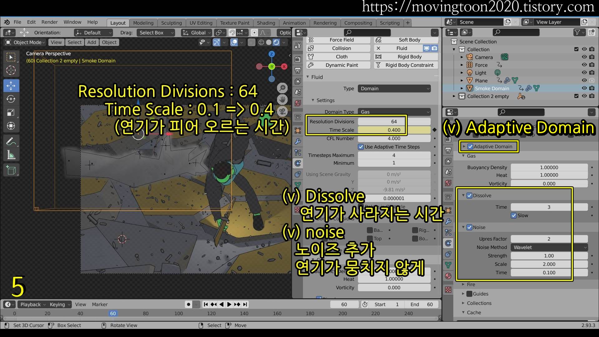Toggle the Noise checkbox
This screenshot has height=337, width=599.
pos(469,227)
